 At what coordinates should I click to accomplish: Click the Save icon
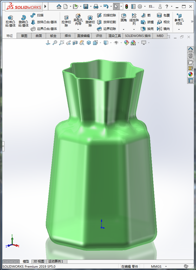86,7
